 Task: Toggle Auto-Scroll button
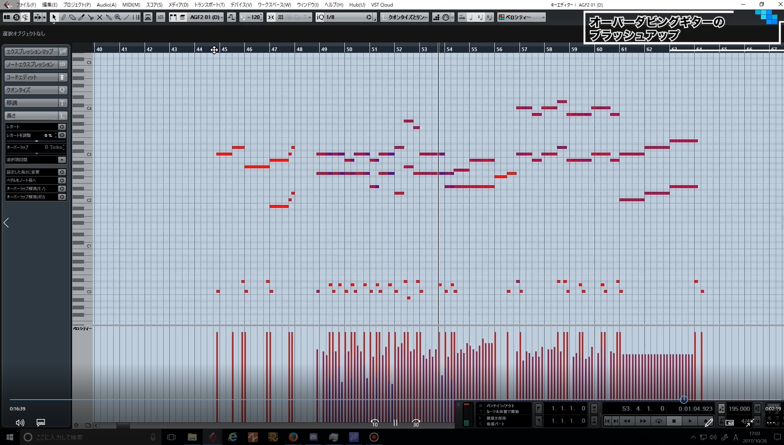(x=37, y=17)
